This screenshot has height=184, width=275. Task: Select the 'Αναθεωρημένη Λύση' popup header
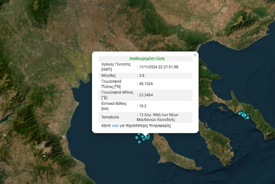[x=147, y=58]
